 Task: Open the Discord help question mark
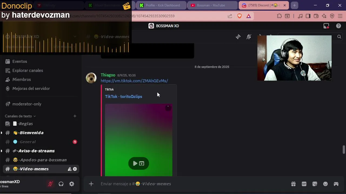(338, 26)
